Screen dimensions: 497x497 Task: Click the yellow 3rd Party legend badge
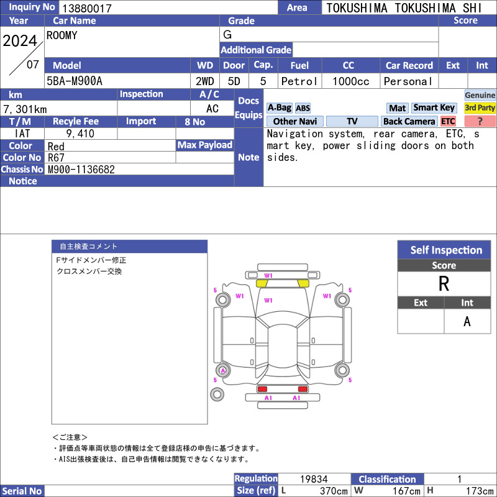point(480,107)
